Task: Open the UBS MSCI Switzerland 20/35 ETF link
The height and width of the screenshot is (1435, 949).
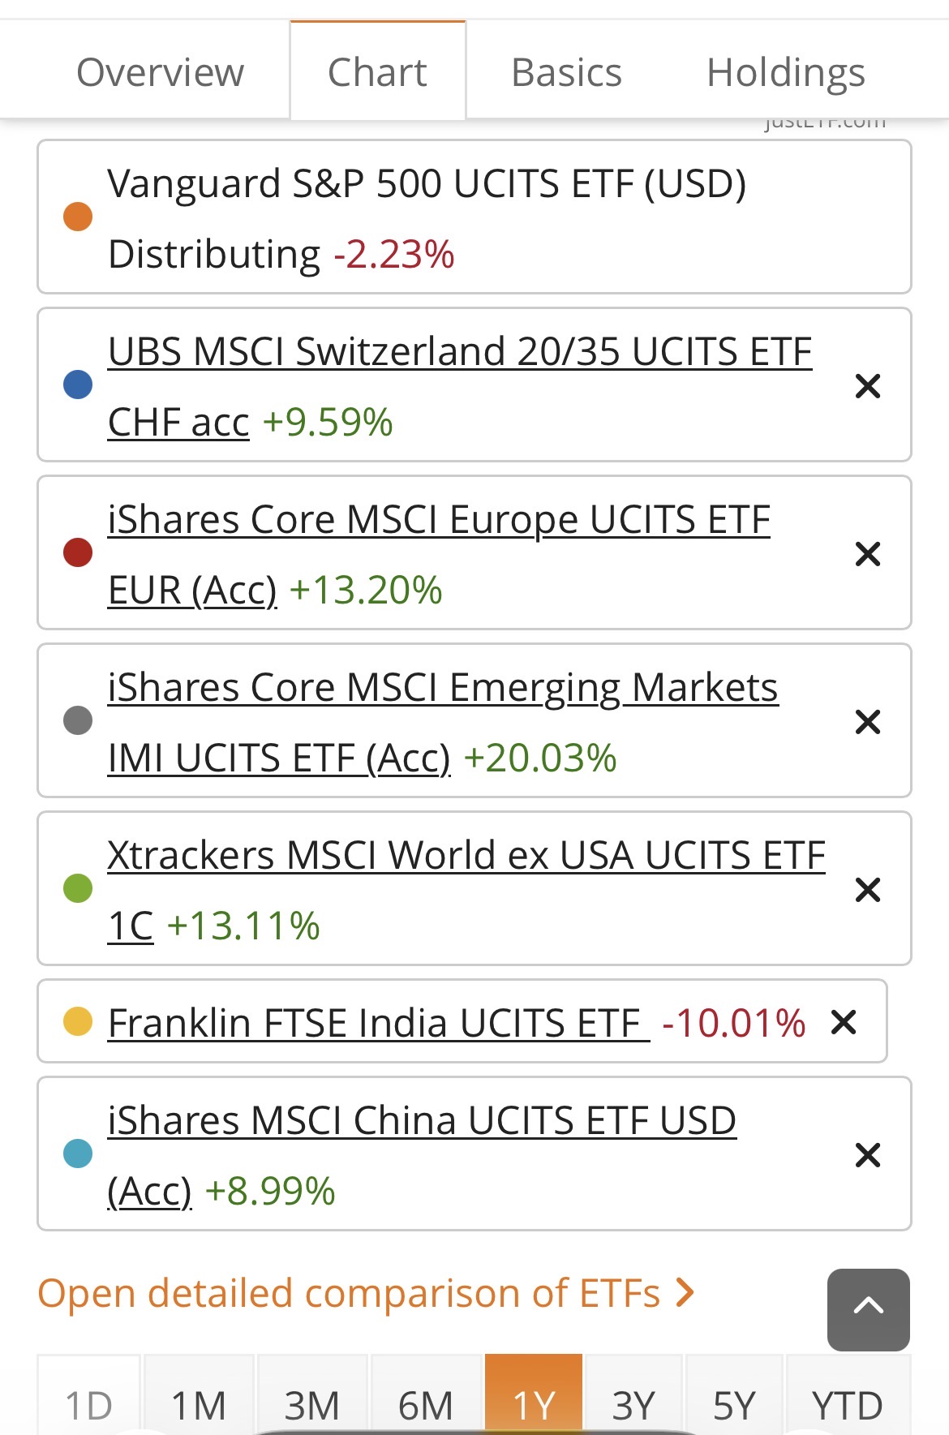Action: pyautogui.click(x=459, y=354)
